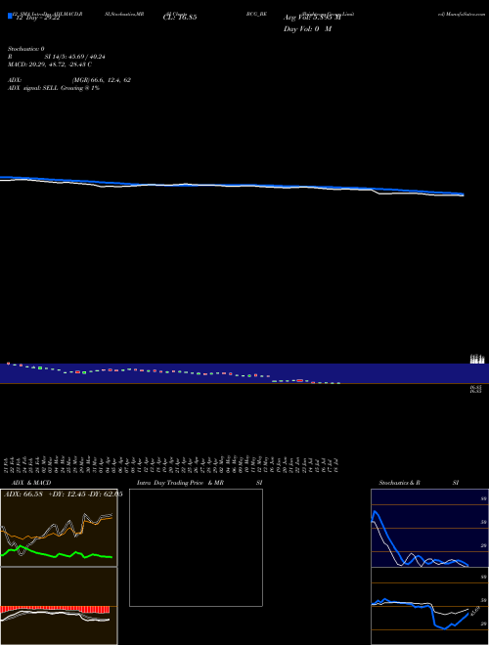Click the 'Day Vol: 0 M' text
This screenshot has height=645, width=489.
[x=307, y=29]
